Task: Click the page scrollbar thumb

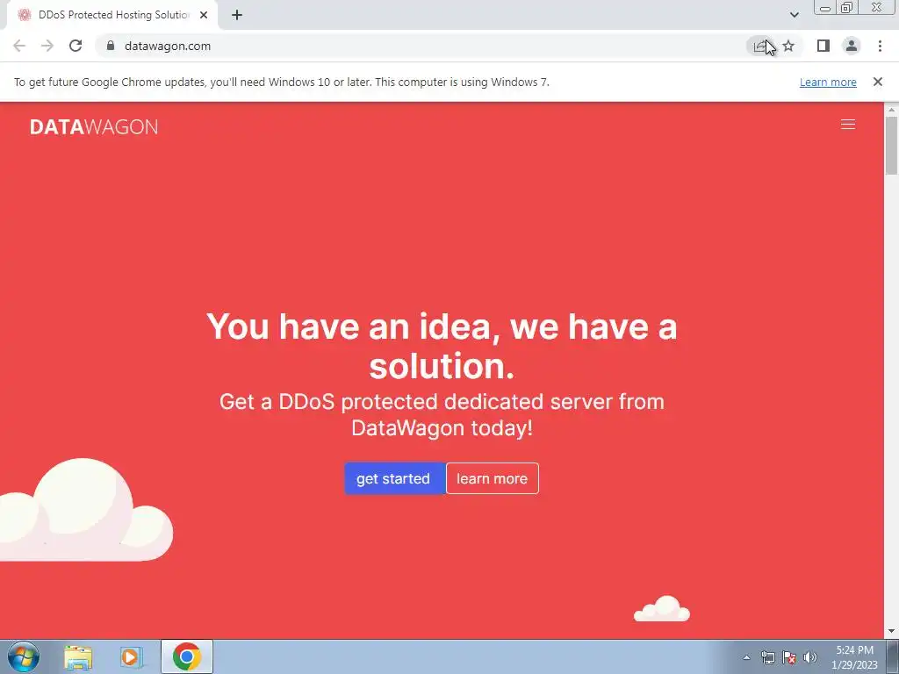Action: coord(892,145)
